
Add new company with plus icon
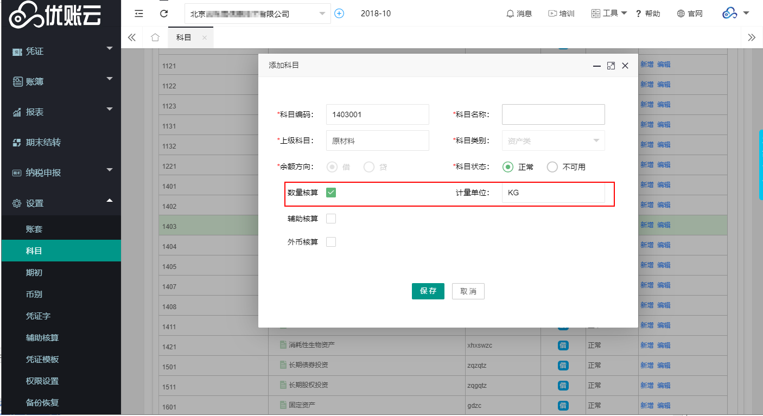click(339, 14)
